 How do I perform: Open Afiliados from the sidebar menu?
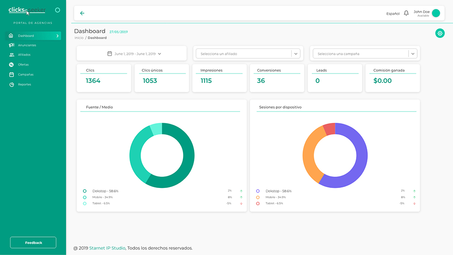24,55
